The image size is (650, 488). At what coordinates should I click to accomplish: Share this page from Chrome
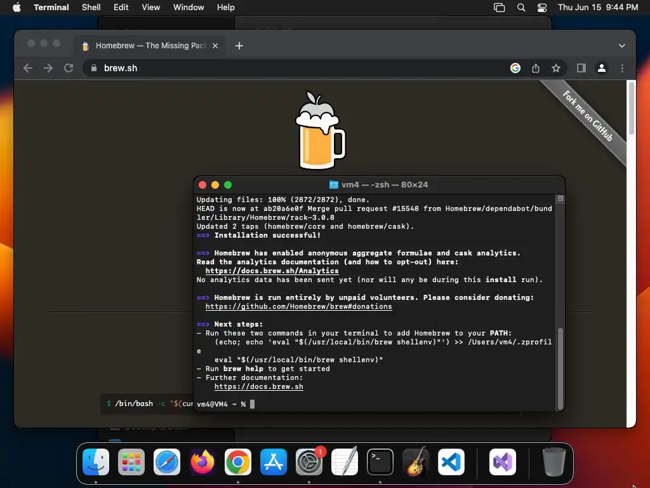coord(536,68)
